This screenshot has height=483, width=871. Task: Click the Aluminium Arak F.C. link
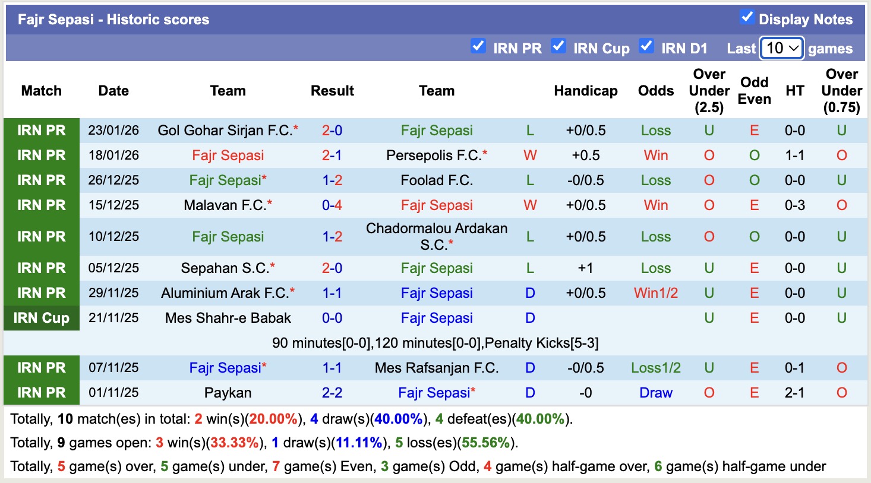point(225,293)
